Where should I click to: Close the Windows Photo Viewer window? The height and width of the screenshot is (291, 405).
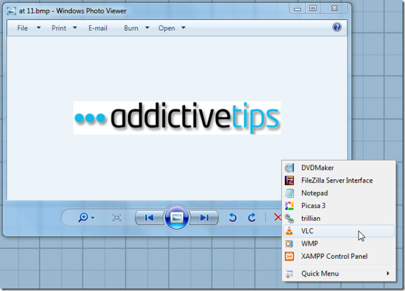coord(334,9)
